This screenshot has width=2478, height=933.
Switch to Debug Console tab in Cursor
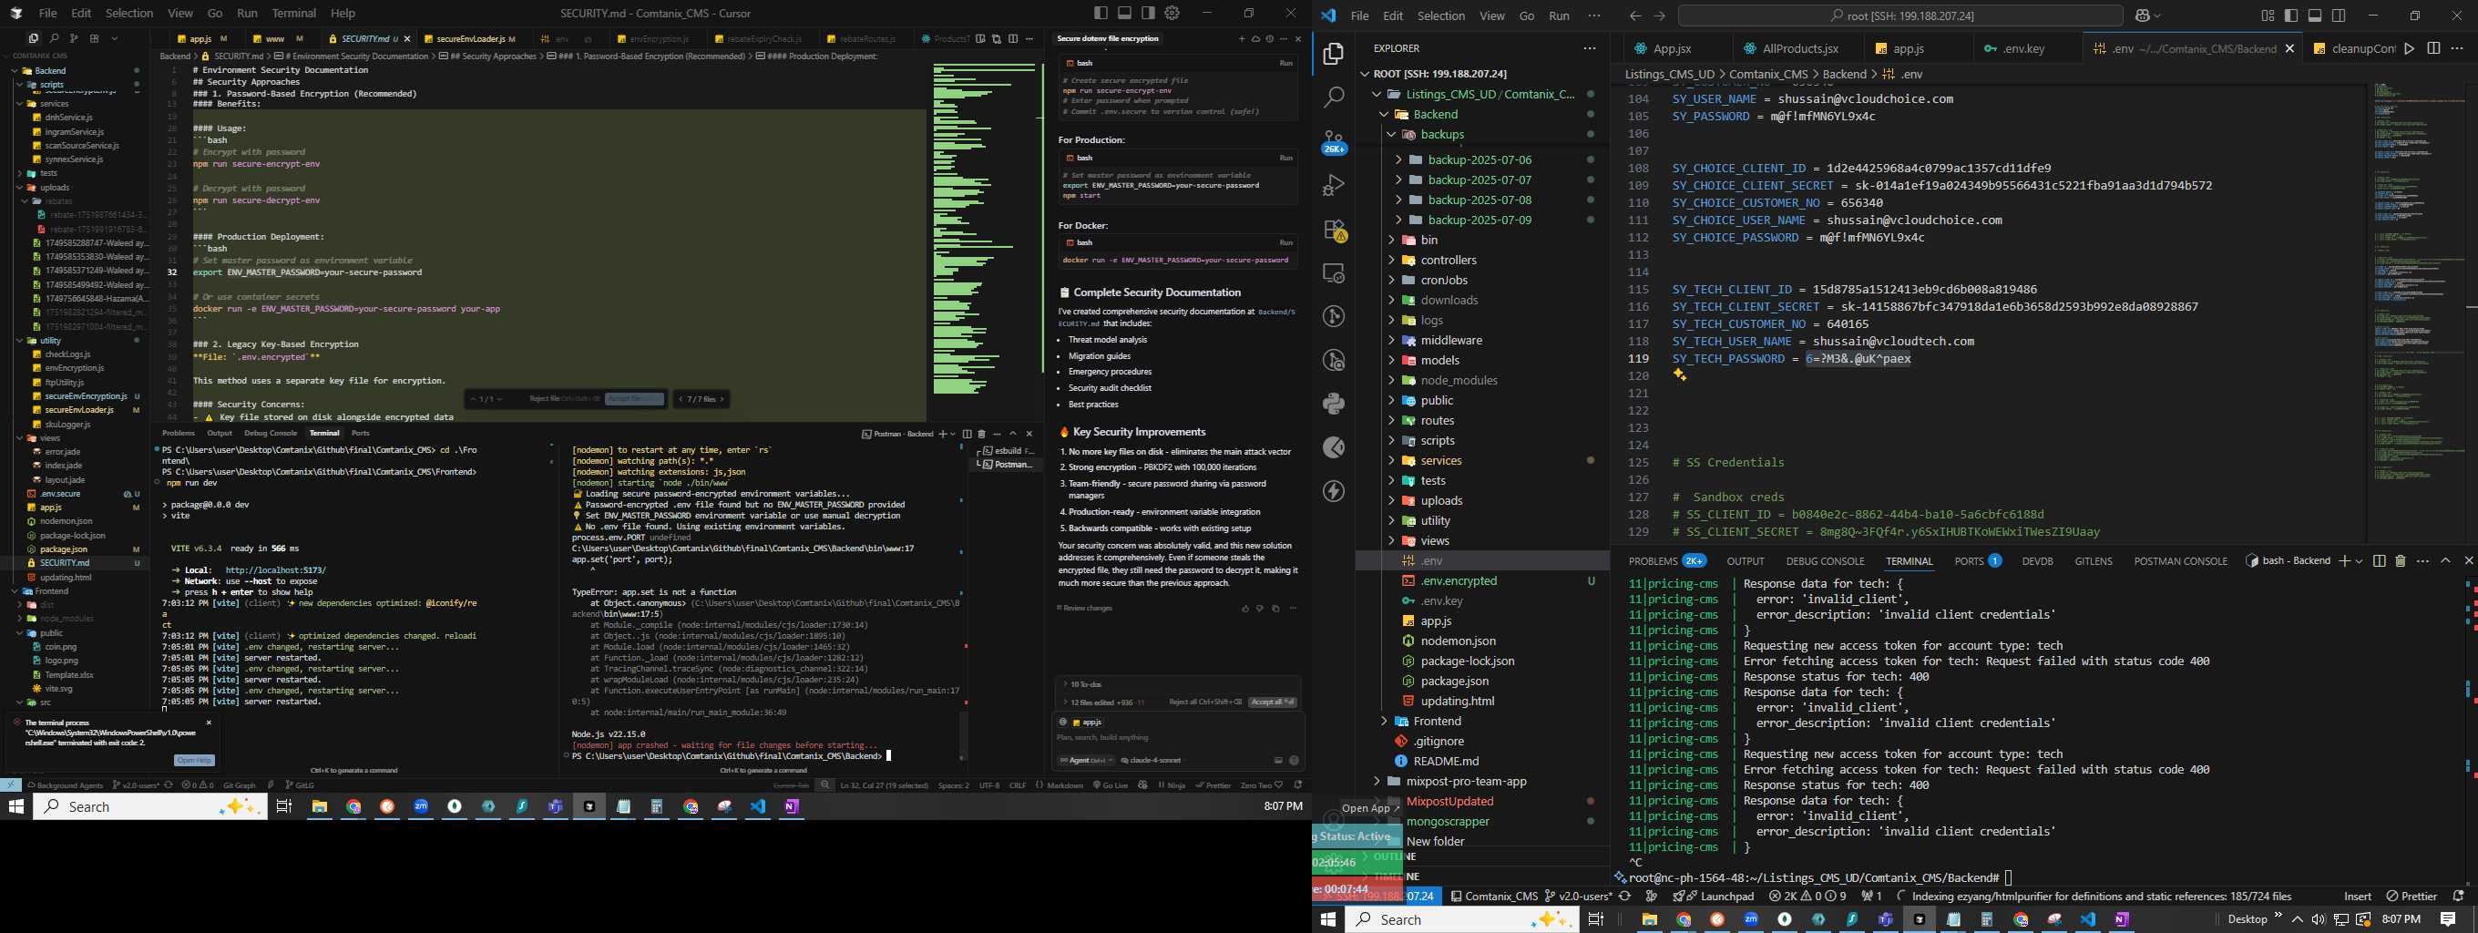271,433
